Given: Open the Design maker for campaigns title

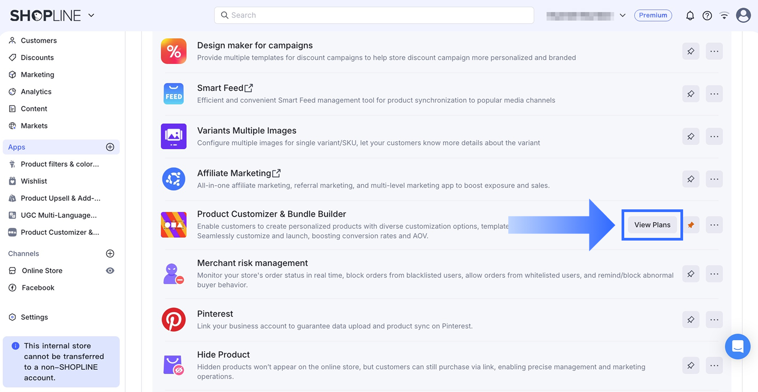Looking at the screenshot, I should [x=255, y=45].
